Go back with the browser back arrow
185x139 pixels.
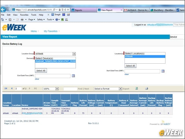3,10
